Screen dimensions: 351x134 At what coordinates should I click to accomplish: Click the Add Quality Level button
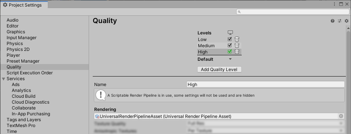[x=219, y=70]
